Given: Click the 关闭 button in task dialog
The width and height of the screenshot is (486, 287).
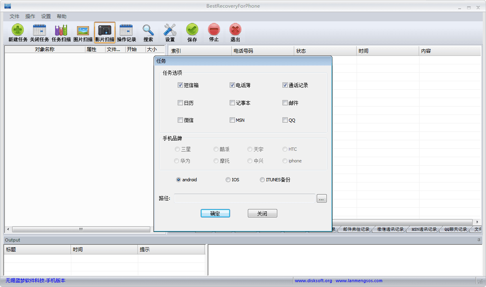Looking at the screenshot, I should coord(262,213).
